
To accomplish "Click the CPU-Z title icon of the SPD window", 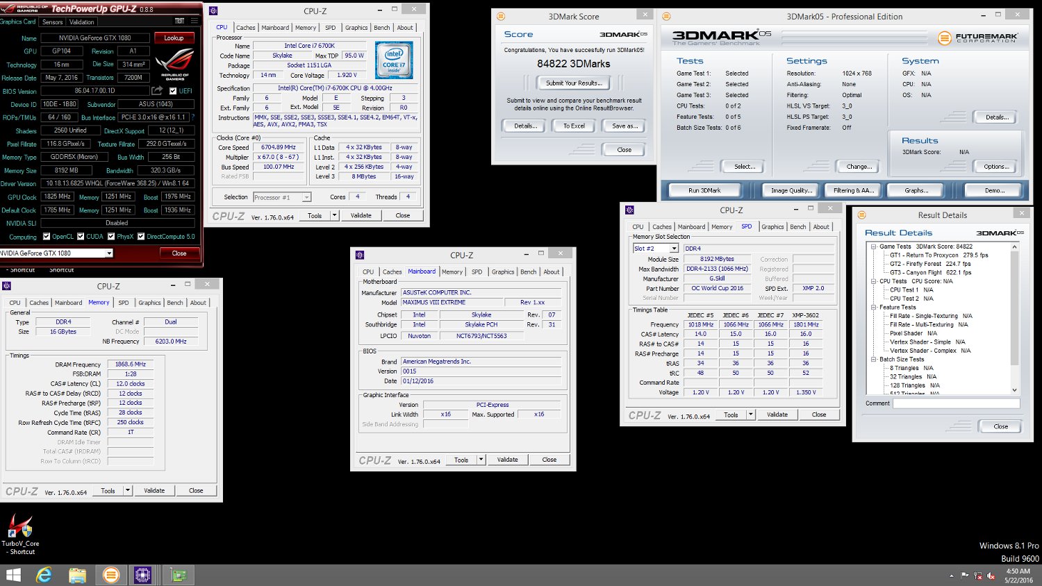I will point(629,210).
